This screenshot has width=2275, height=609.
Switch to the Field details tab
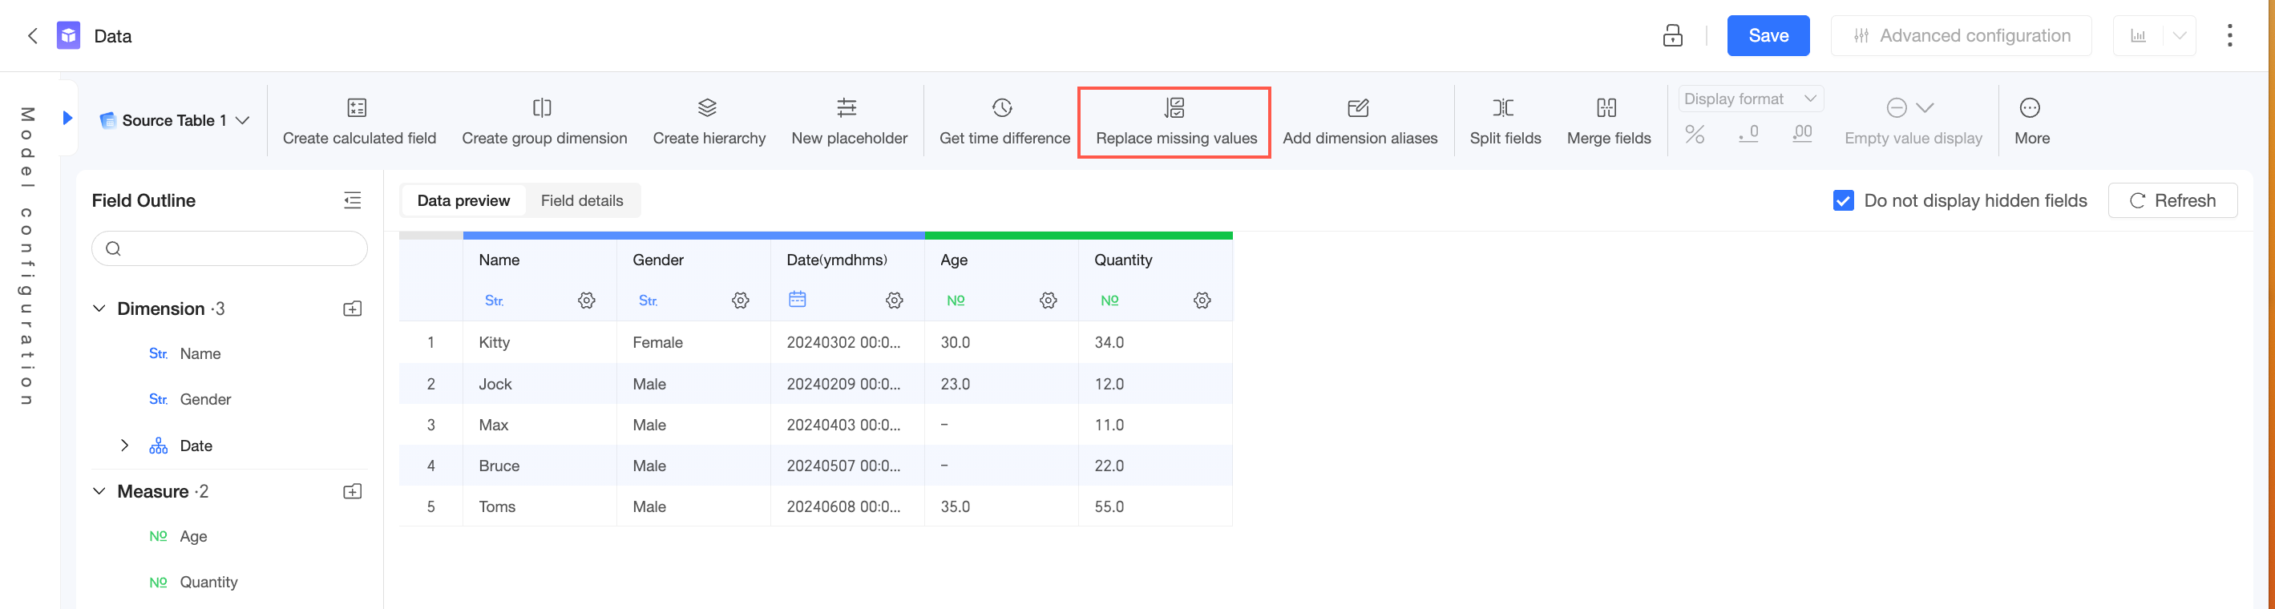coord(582,201)
